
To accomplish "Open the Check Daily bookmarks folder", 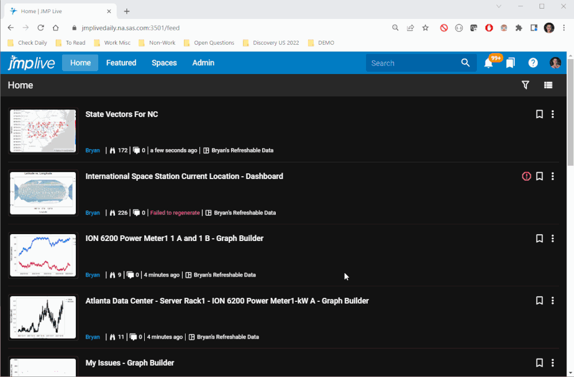I will [28, 43].
